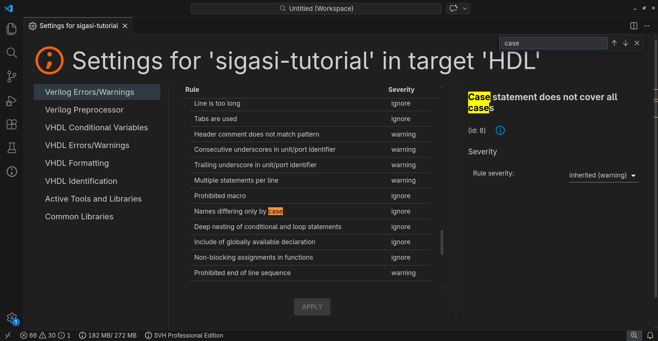The width and height of the screenshot is (658, 341).
Task: Open the Extensions panel
Action: [x=11, y=124]
